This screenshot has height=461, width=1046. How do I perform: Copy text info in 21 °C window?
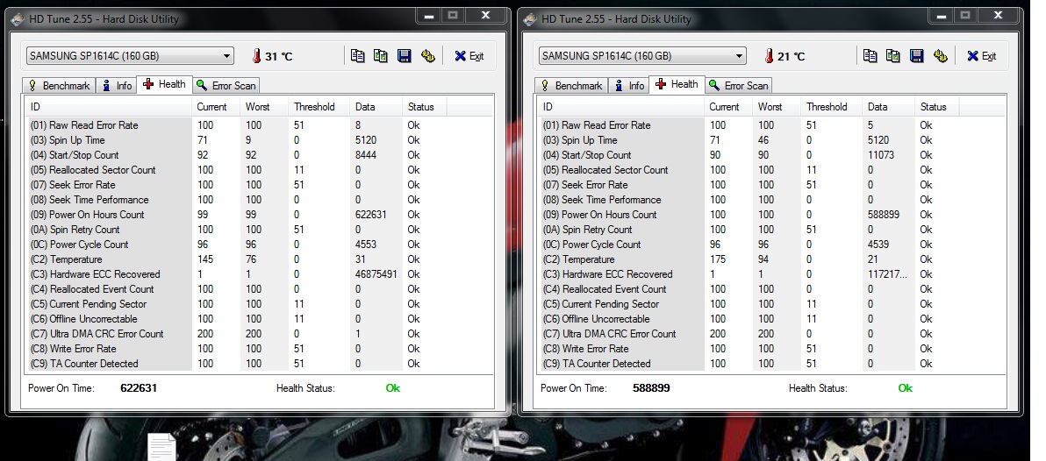click(870, 56)
